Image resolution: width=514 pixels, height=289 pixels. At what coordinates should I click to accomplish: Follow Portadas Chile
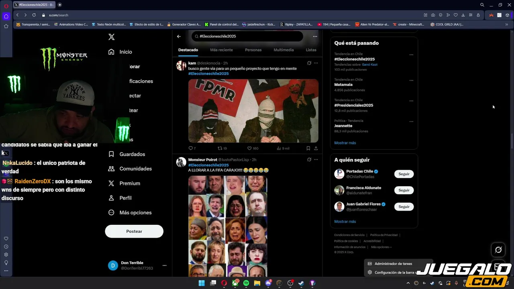pyautogui.click(x=404, y=174)
